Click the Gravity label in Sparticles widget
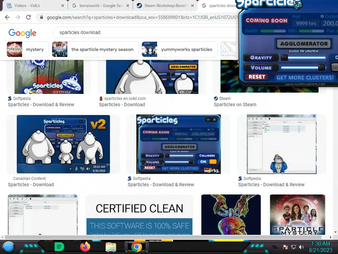The image size is (338, 254). point(261,58)
